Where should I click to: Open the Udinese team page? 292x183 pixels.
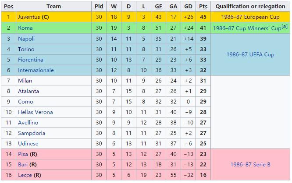28,143
